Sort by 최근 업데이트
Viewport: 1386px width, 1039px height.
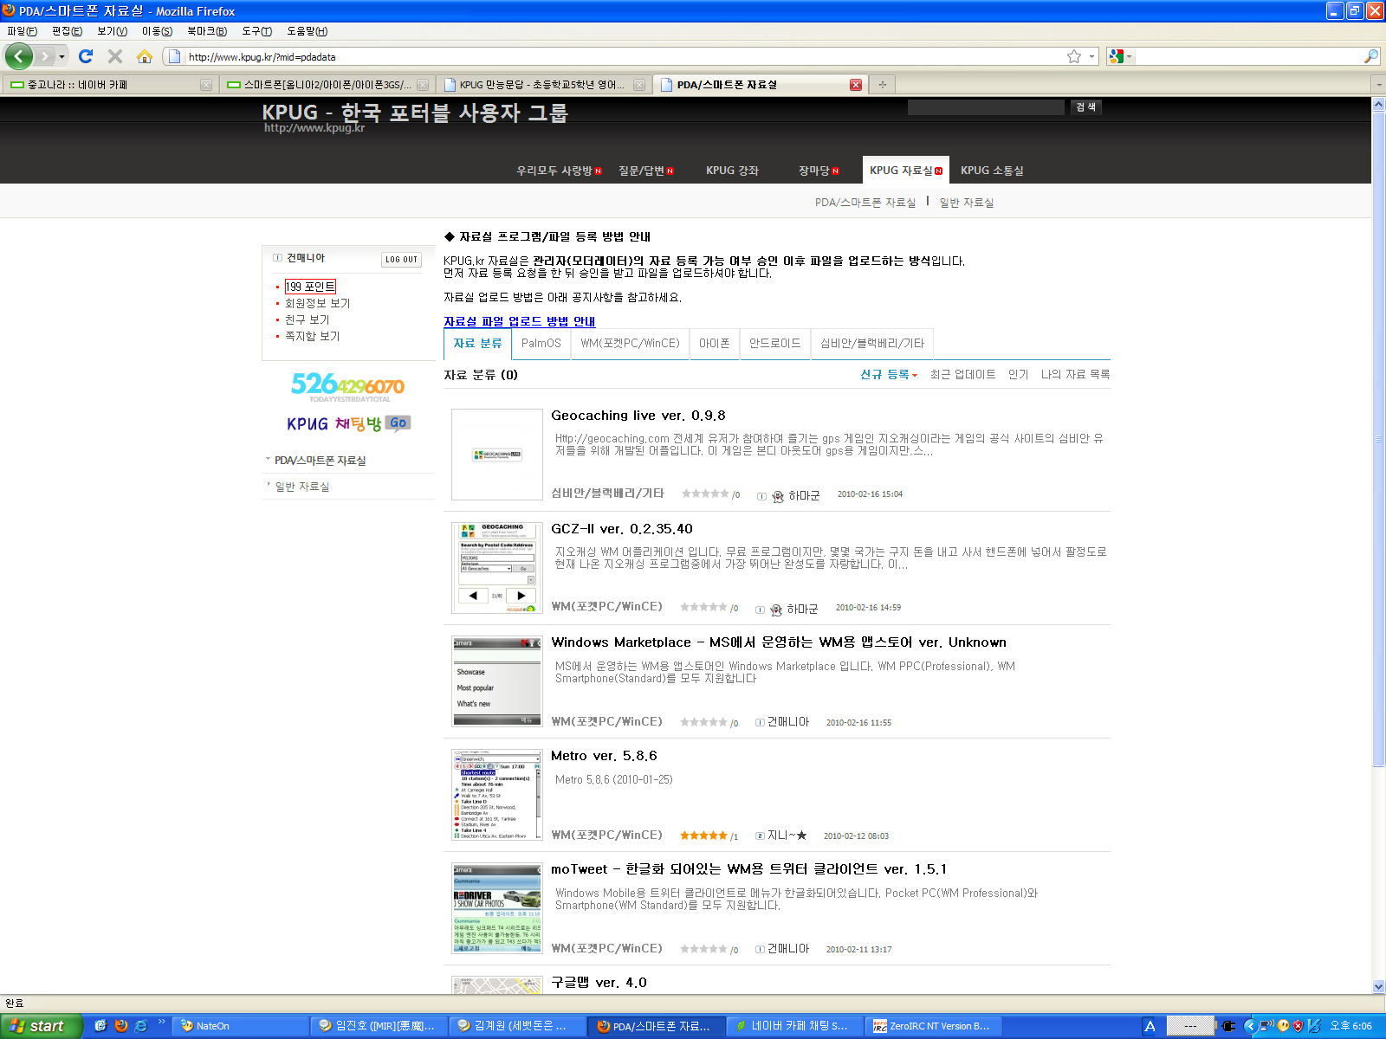[x=962, y=374]
